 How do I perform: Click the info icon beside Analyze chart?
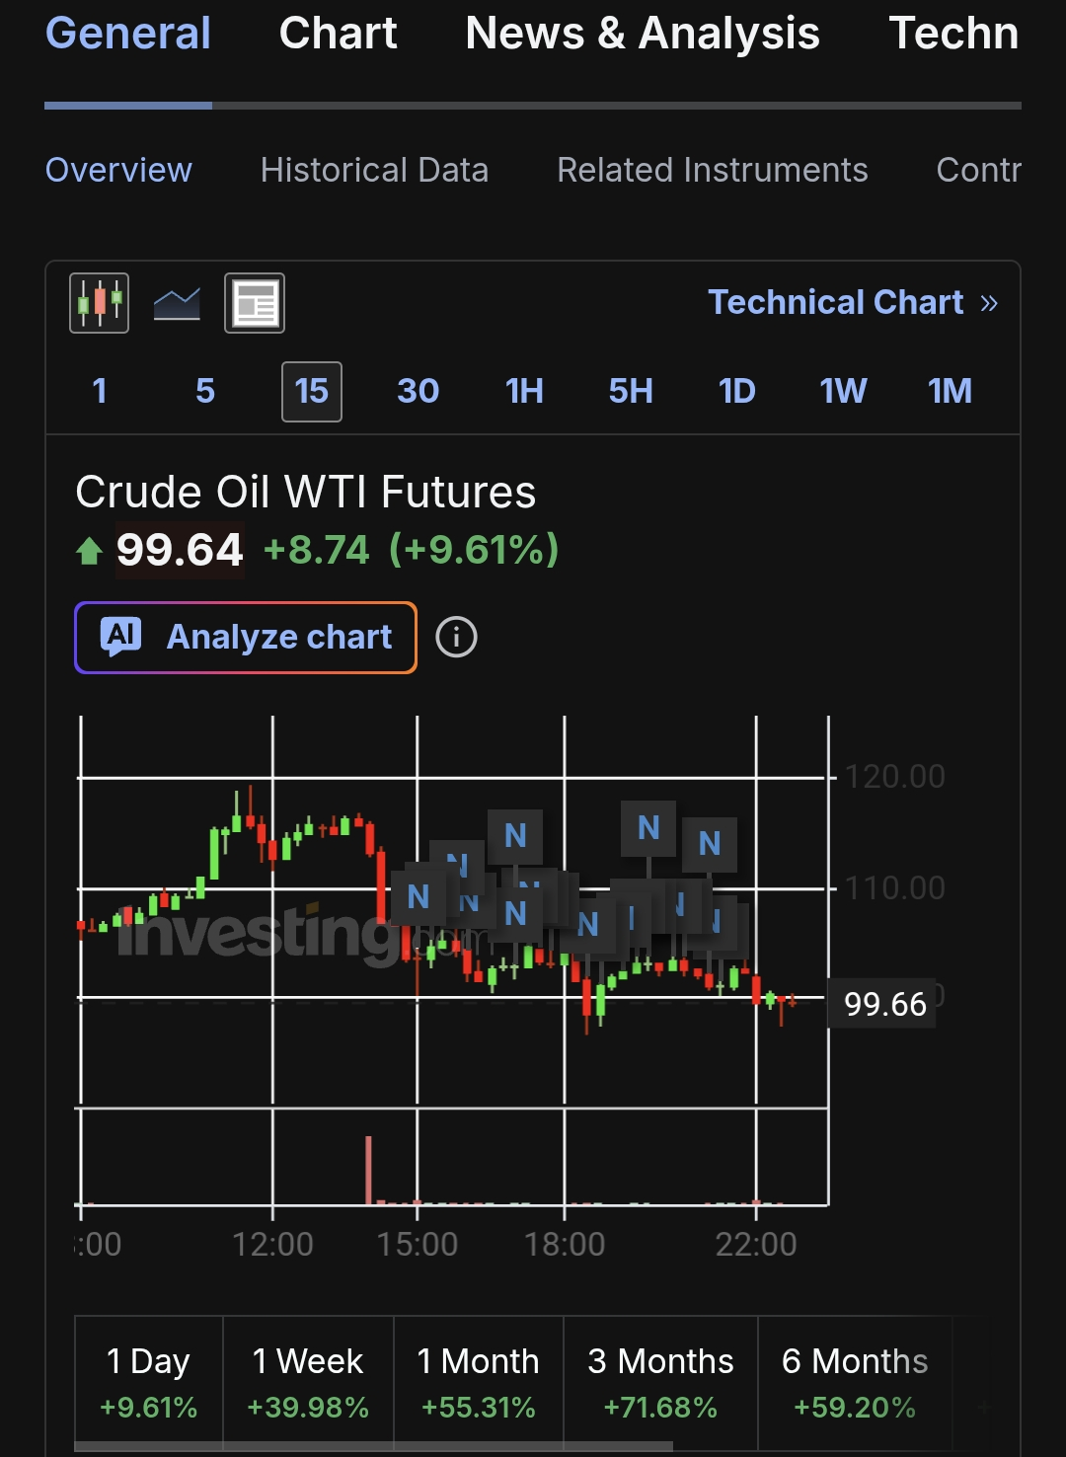(456, 638)
